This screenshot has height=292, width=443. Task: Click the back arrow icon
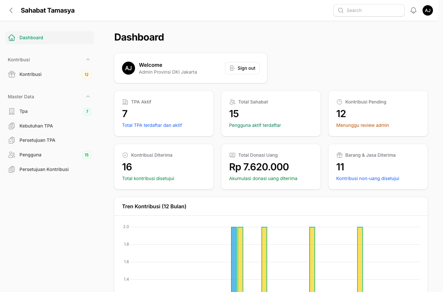pos(11,10)
